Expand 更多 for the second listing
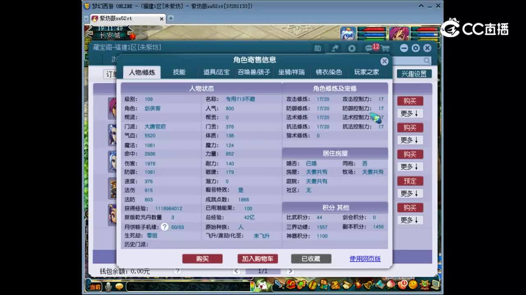526x295 pixels. click(x=410, y=140)
